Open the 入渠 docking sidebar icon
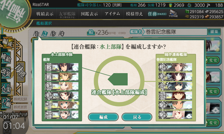This screenshot has width=224, height=134. click(x=6, y=88)
